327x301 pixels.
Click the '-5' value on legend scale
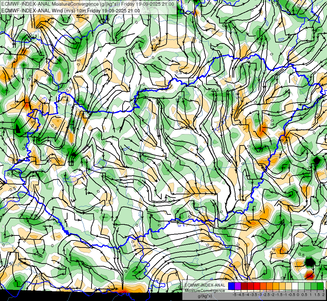(x=234, y=295)
